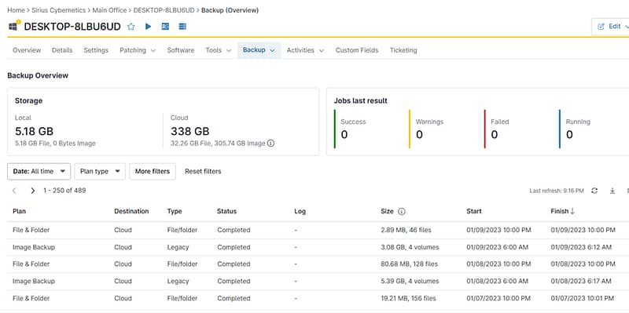Screen dimensions: 629x313
Task: Favorite the device with the star icon
Action: point(131,27)
